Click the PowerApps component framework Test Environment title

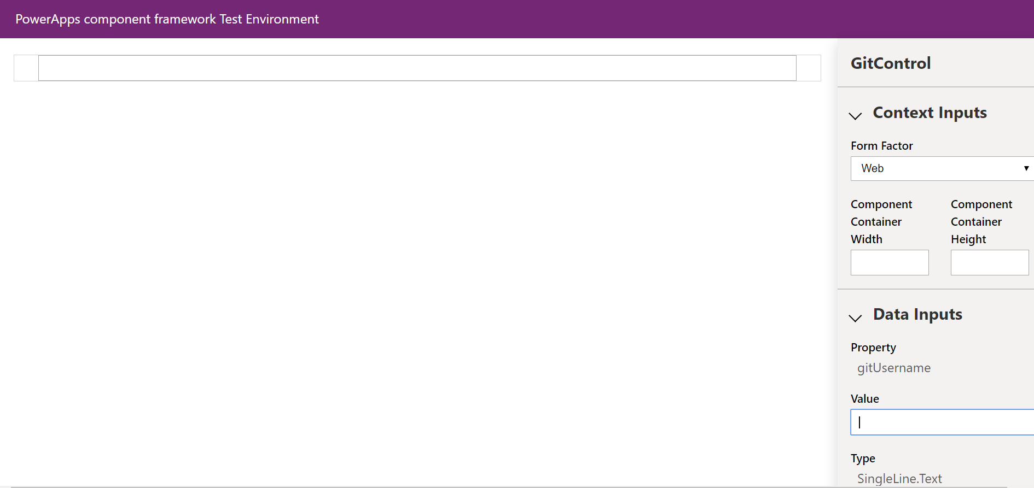(167, 19)
